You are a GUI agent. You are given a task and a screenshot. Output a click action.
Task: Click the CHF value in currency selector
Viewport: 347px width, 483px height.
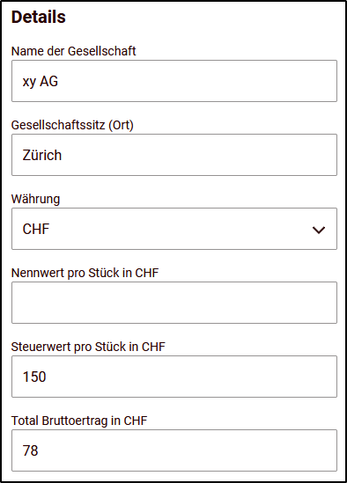(x=36, y=229)
